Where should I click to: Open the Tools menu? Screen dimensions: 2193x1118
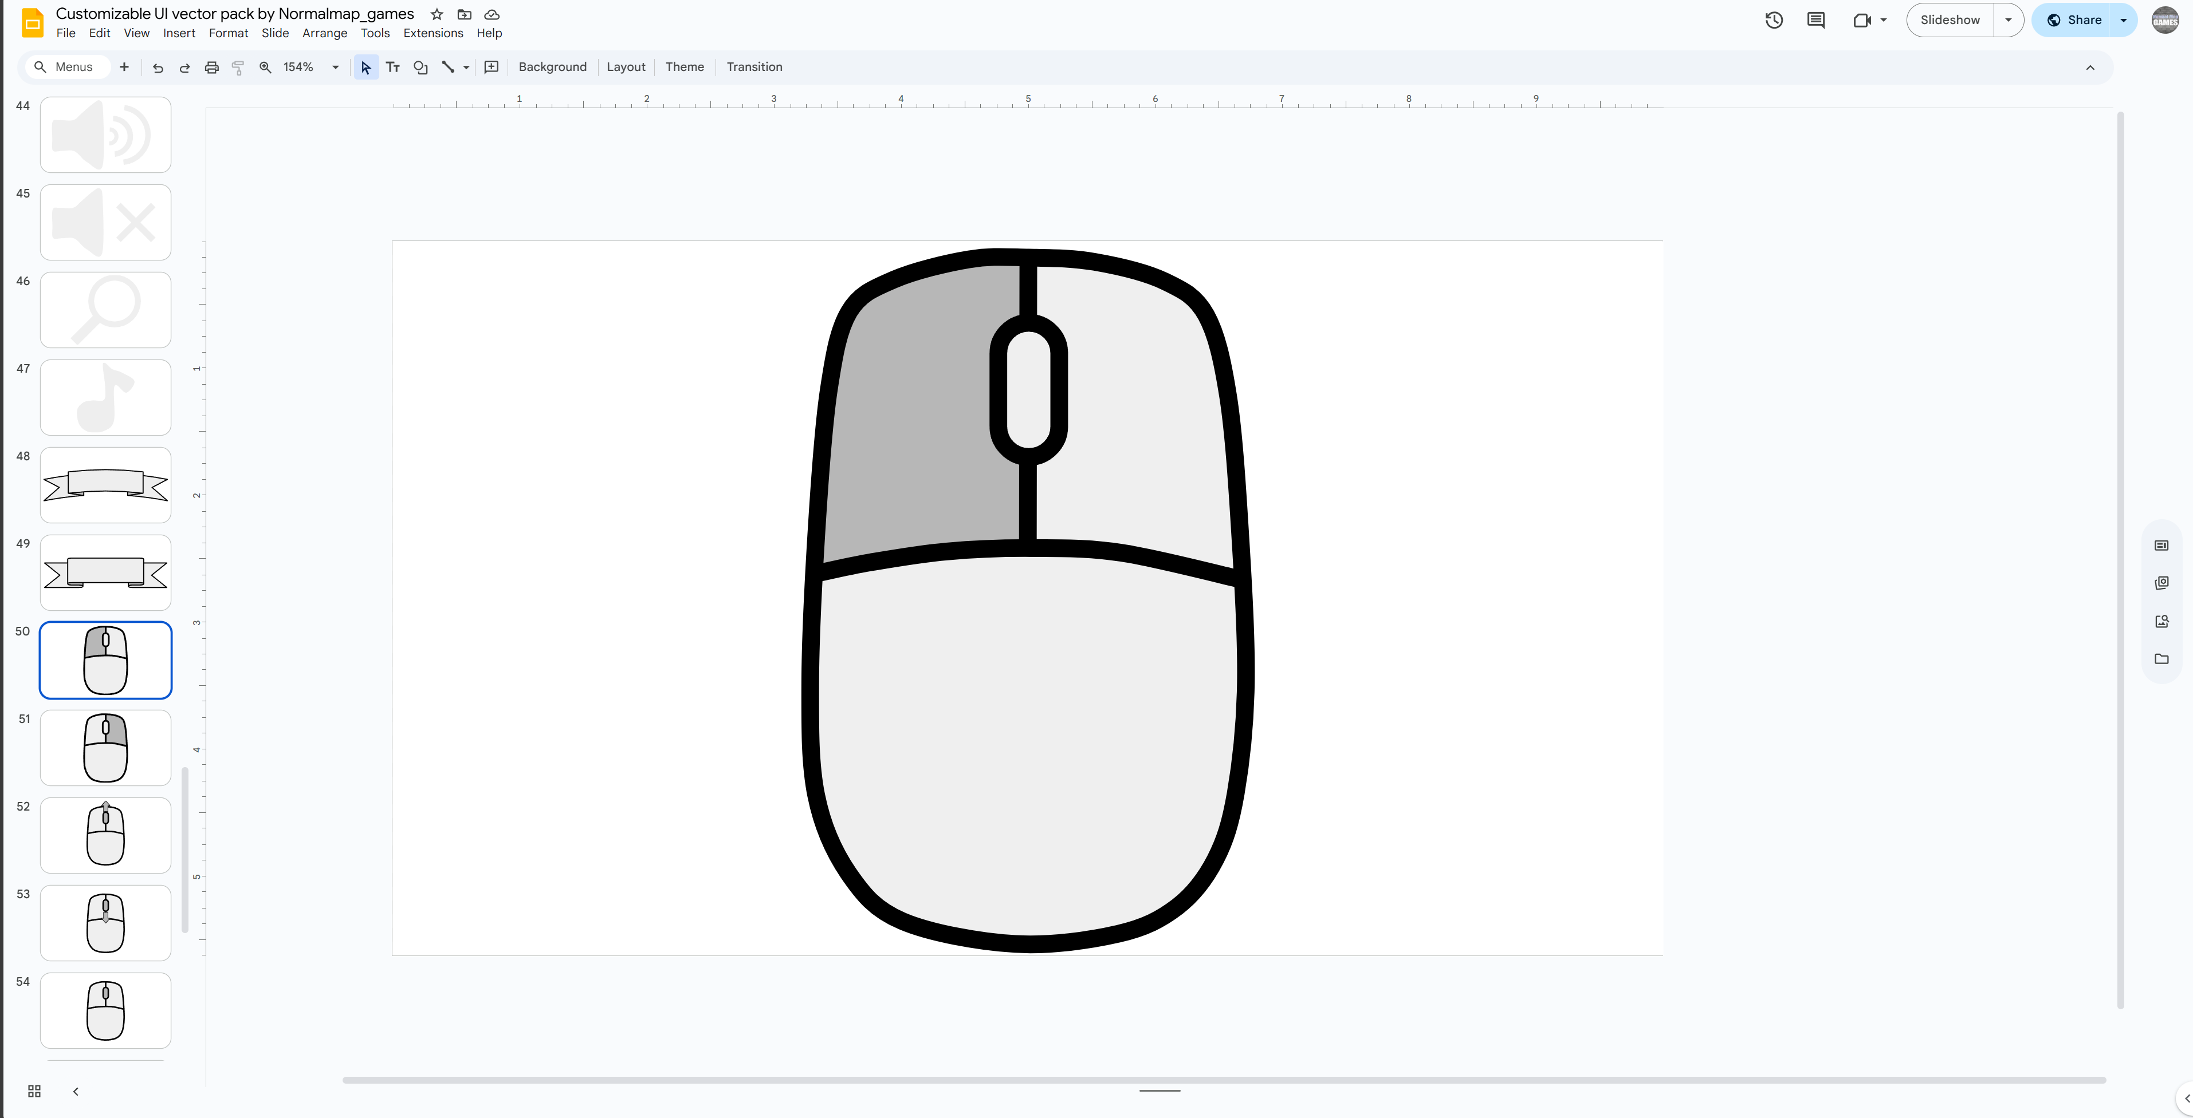[375, 33]
